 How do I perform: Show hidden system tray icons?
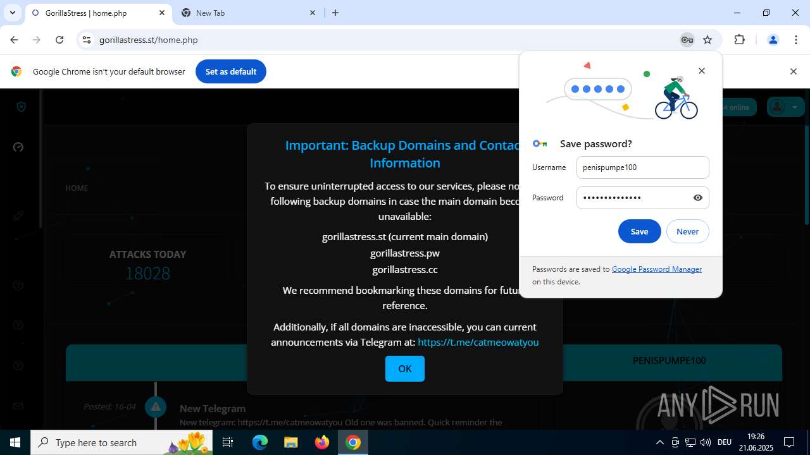pos(659,442)
